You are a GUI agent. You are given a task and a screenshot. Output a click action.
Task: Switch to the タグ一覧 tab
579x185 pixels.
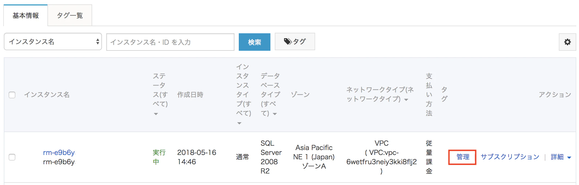tap(70, 16)
